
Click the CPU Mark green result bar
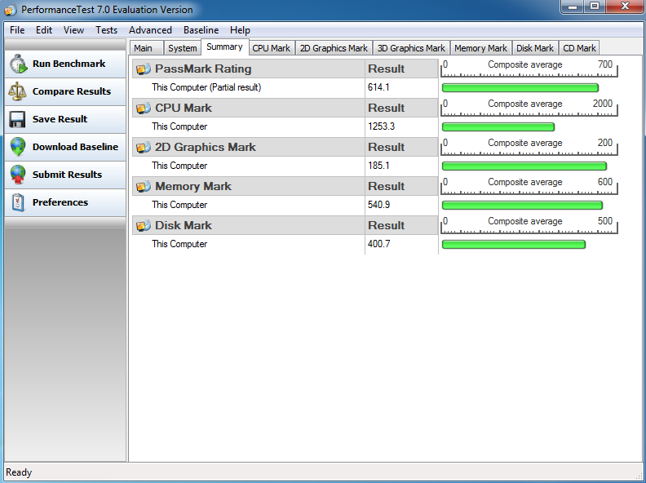point(498,126)
